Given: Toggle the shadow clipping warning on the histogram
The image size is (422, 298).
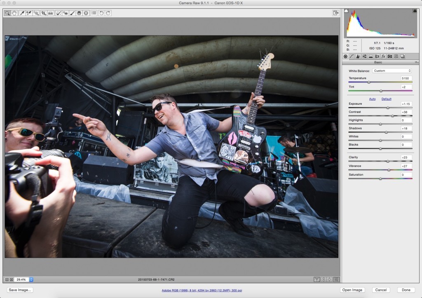Looking at the screenshot, I should point(346,11).
